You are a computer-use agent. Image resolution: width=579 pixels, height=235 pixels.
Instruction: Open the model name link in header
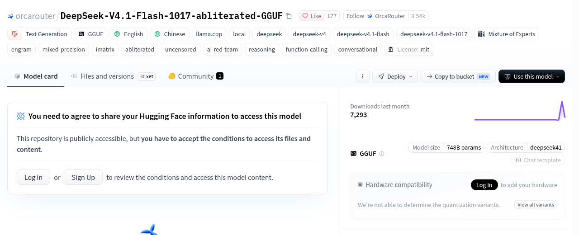(171, 16)
